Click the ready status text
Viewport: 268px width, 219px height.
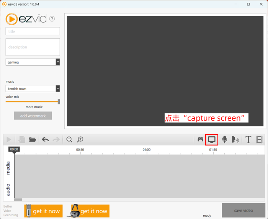(207, 216)
